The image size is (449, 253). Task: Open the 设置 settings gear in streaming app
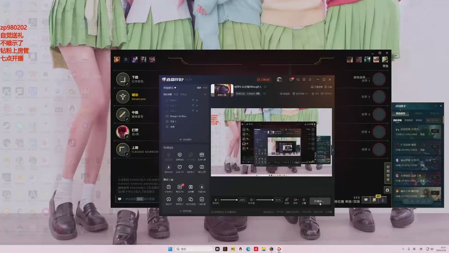tap(304, 201)
